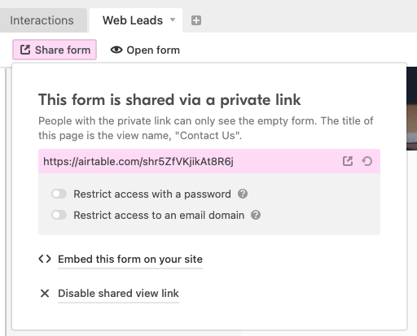The height and width of the screenshot is (336, 417).
Task: Regenerate the private share link
Action: point(367,161)
